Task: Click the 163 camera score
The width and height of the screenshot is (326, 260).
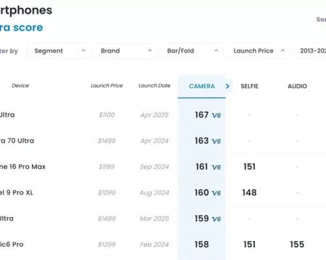Action: pyautogui.click(x=201, y=141)
